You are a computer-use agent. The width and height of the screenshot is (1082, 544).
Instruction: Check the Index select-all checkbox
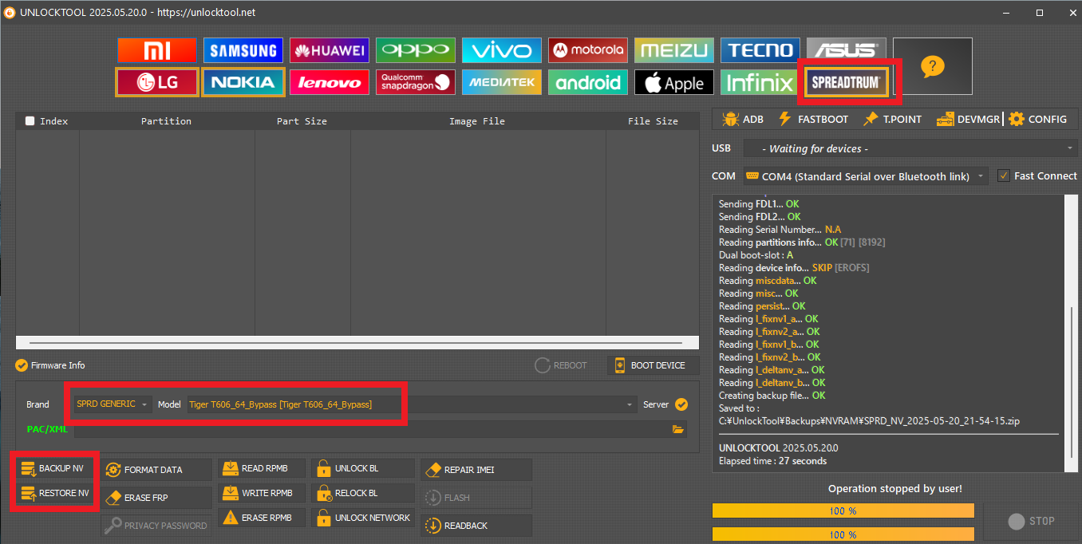click(30, 121)
